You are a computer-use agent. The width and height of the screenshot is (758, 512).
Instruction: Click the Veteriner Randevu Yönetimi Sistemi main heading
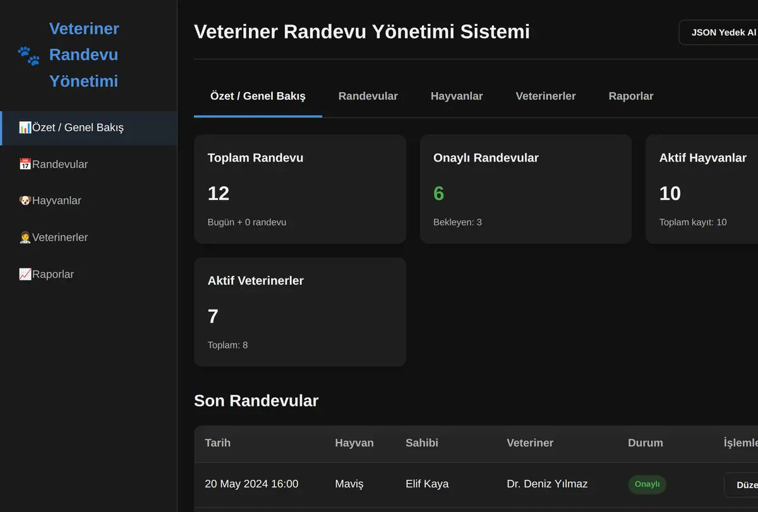[362, 32]
